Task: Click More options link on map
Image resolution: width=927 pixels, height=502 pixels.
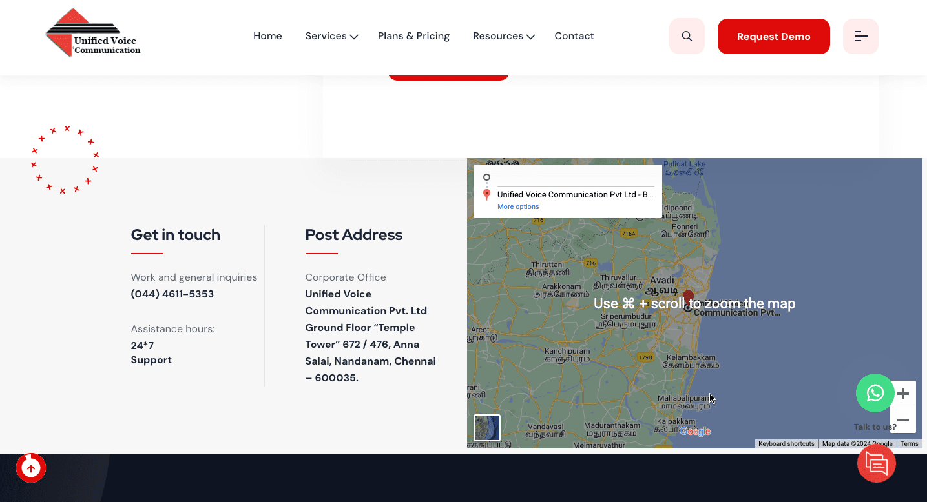Action: [518, 206]
